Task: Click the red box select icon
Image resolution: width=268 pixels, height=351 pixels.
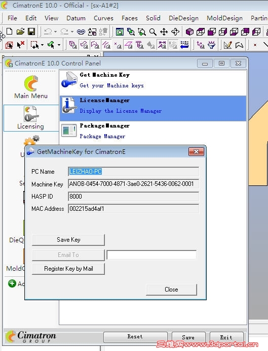Action: click(x=9, y=45)
